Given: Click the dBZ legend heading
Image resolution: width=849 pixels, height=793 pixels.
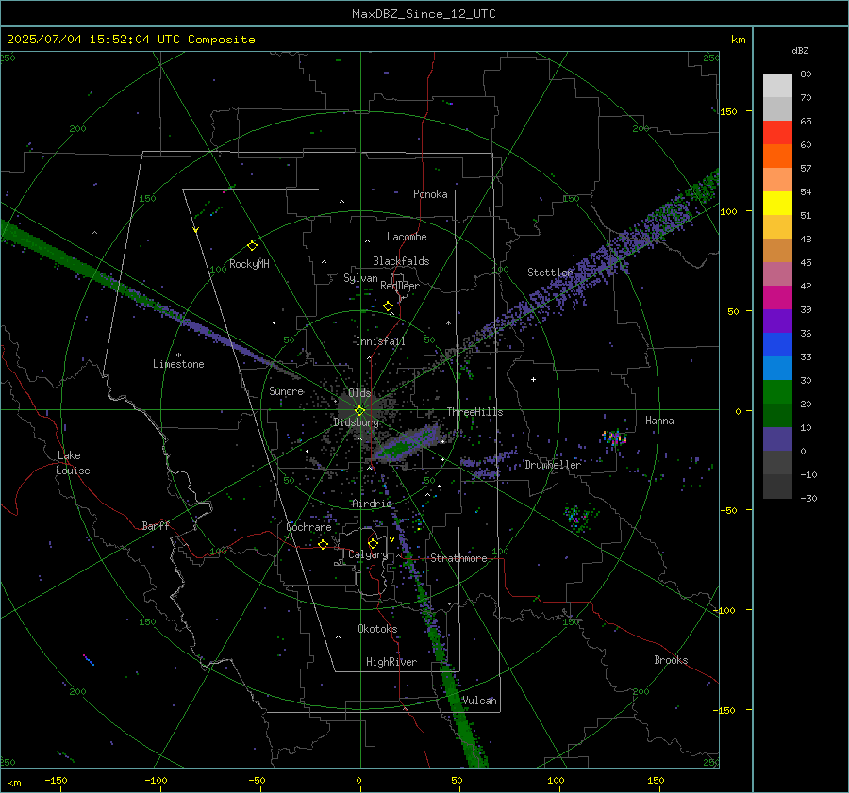Looking at the screenshot, I should [800, 51].
